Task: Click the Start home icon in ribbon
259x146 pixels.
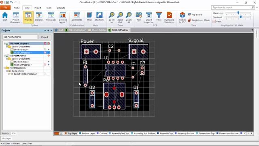Action: click(x=5, y=17)
